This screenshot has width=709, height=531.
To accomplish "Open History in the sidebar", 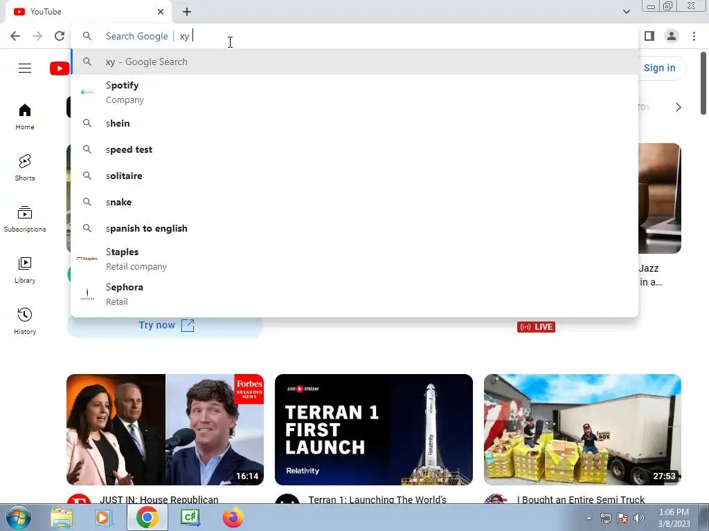I will (25, 321).
